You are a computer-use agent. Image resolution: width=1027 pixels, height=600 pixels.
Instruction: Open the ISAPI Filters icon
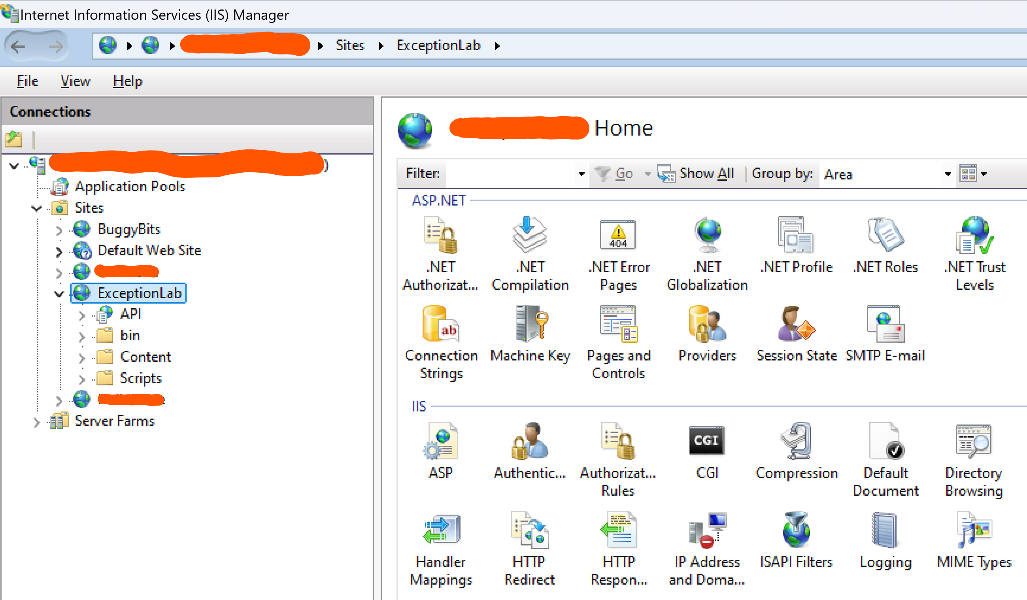[x=796, y=530]
